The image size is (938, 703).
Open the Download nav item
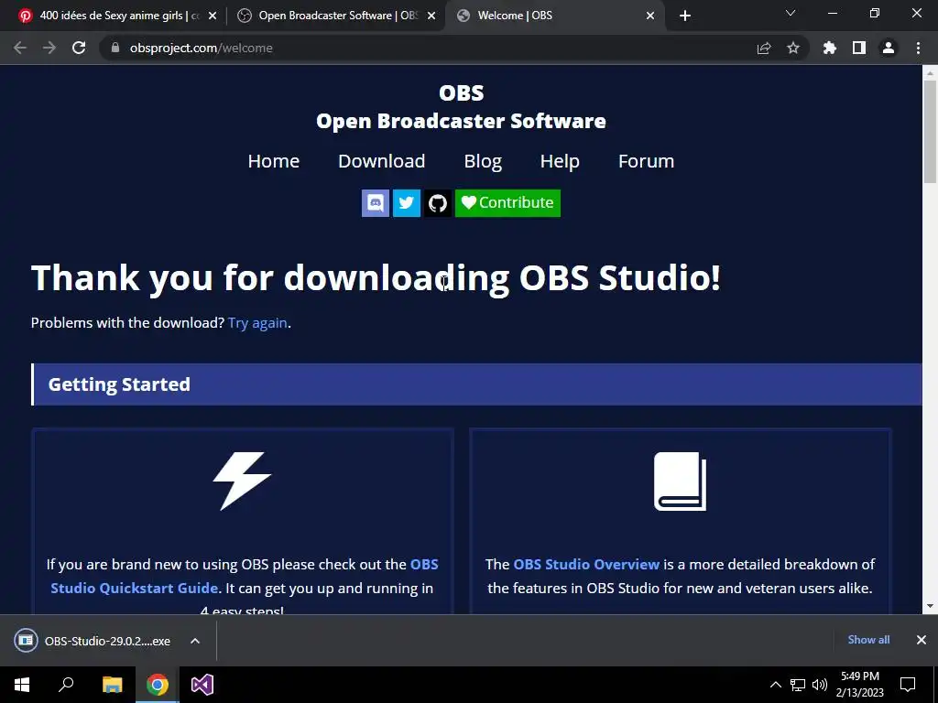point(382,161)
